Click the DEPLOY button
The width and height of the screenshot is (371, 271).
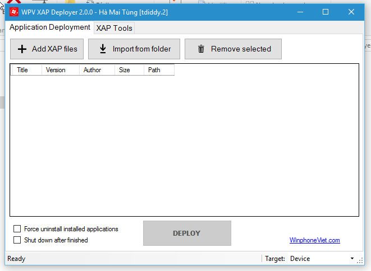[187, 233]
